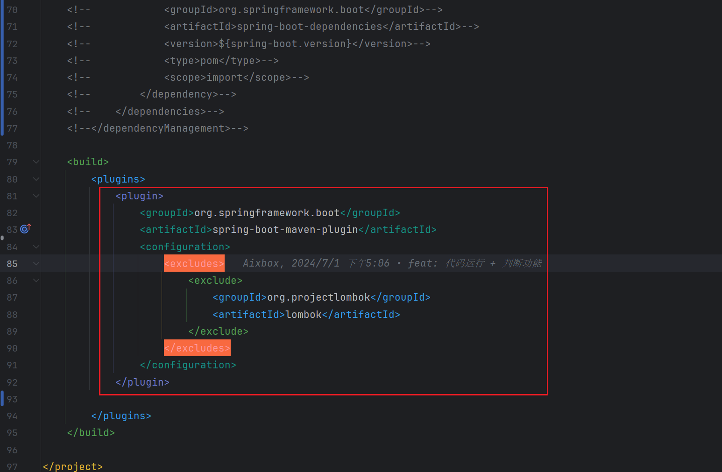Click the highlighted opening excludes tag
This screenshot has height=472, width=722.
[194, 264]
